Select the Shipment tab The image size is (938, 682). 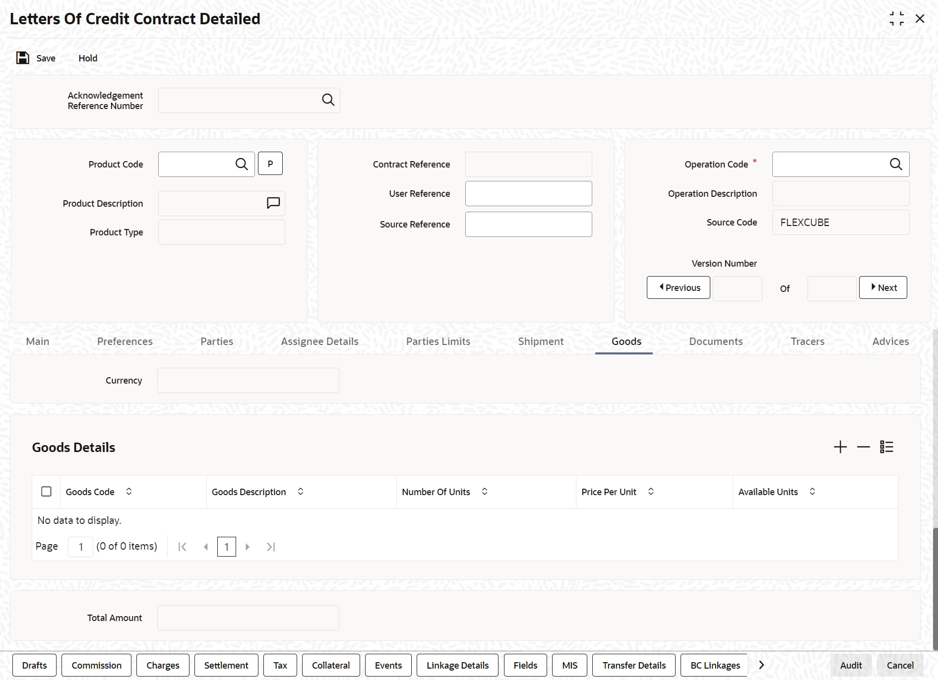click(541, 341)
